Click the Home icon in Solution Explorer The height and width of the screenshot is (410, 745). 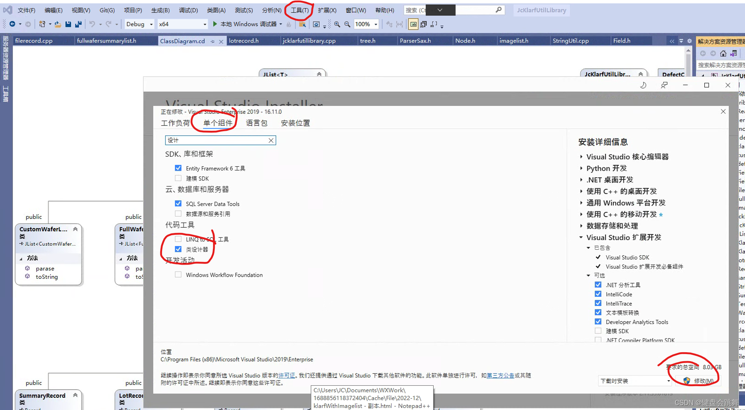click(x=723, y=53)
